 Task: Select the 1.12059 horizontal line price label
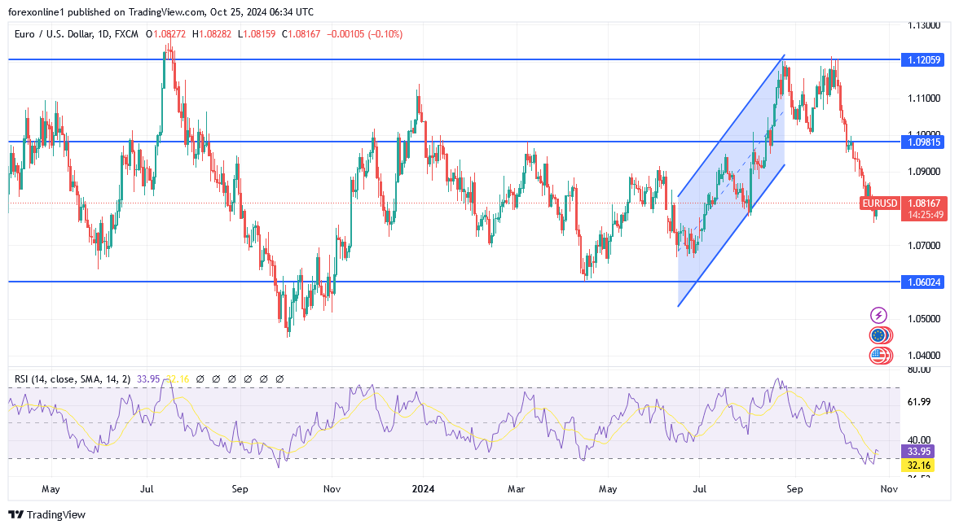[923, 60]
